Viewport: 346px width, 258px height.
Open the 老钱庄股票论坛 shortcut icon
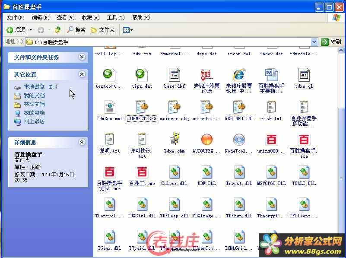click(207, 75)
